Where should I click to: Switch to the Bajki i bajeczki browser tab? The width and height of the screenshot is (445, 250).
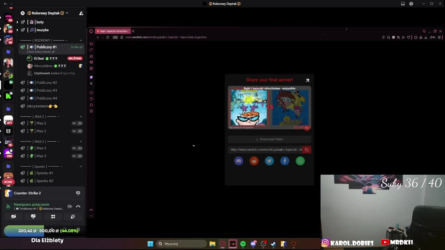click(112, 31)
